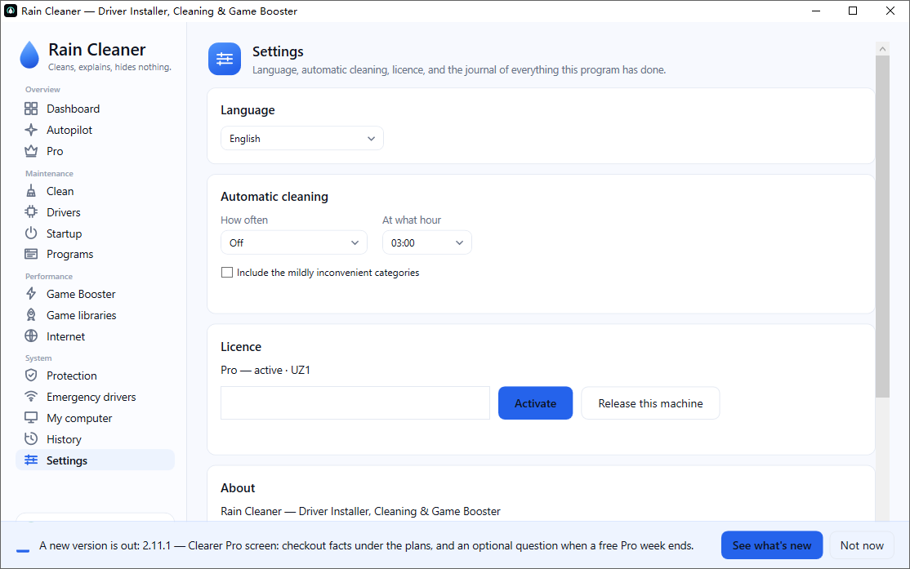Click the Clean broom icon
The height and width of the screenshot is (569, 910).
point(31,191)
